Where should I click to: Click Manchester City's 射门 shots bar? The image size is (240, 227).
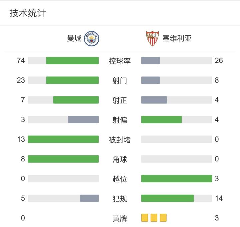(72, 80)
